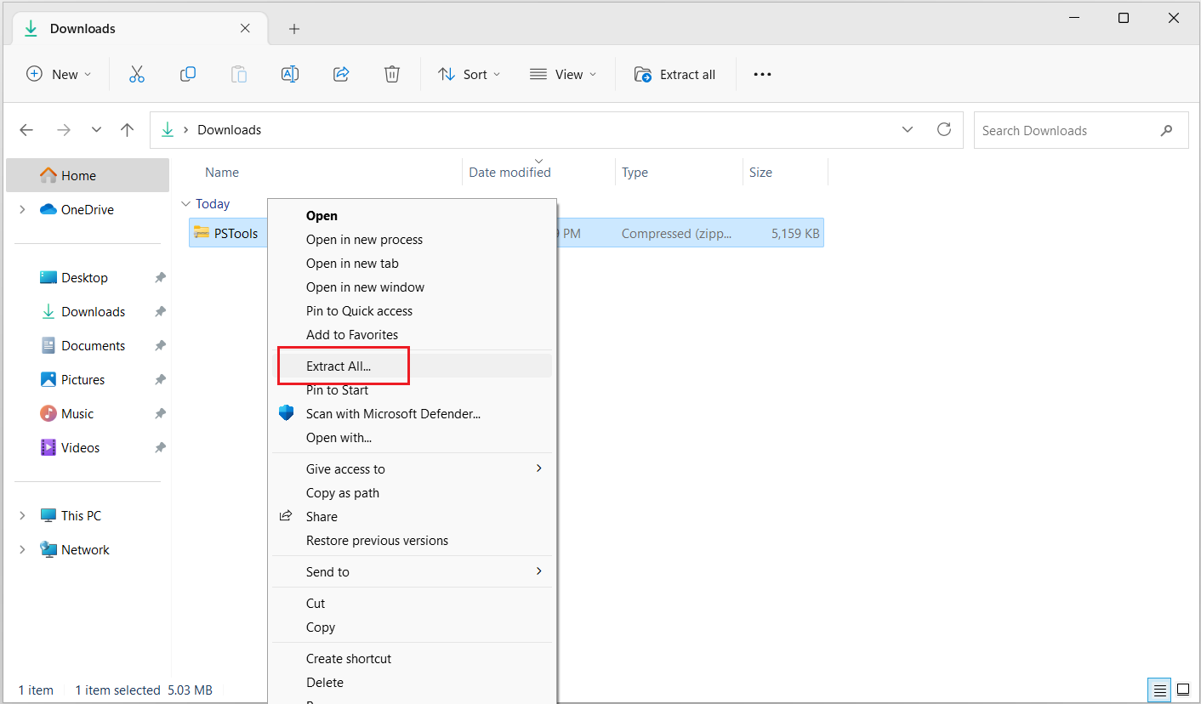The width and height of the screenshot is (1201, 704).
Task: Add a new tab with the plus button
Action: point(294,29)
